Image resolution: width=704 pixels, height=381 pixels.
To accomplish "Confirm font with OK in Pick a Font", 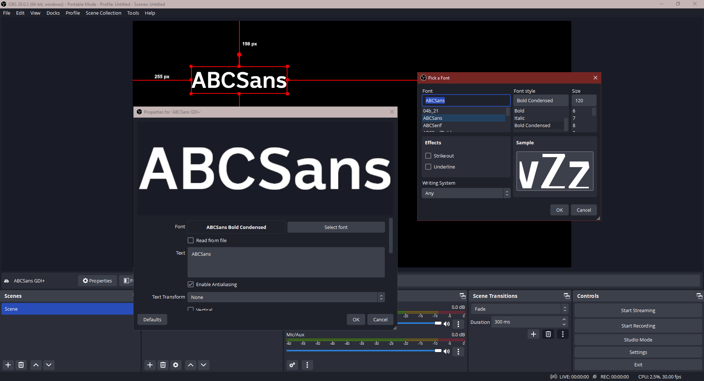I will pyautogui.click(x=559, y=210).
